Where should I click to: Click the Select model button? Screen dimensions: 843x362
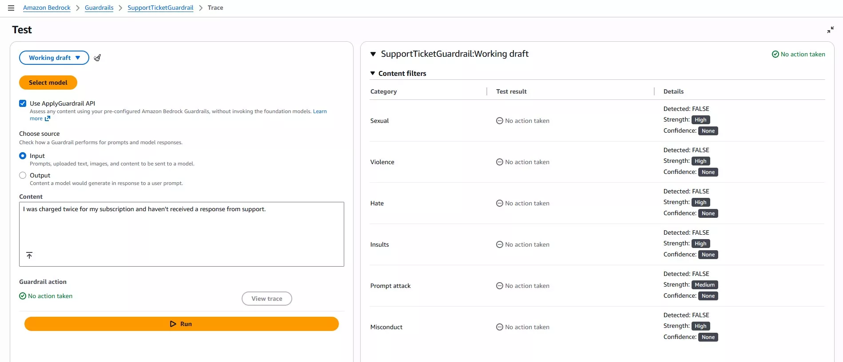point(48,83)
